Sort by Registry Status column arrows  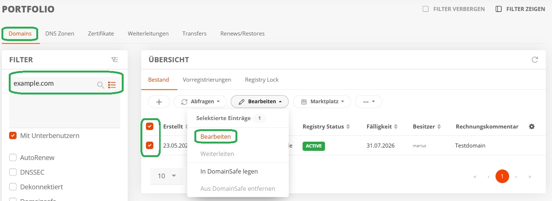click(x=348, y=127)
